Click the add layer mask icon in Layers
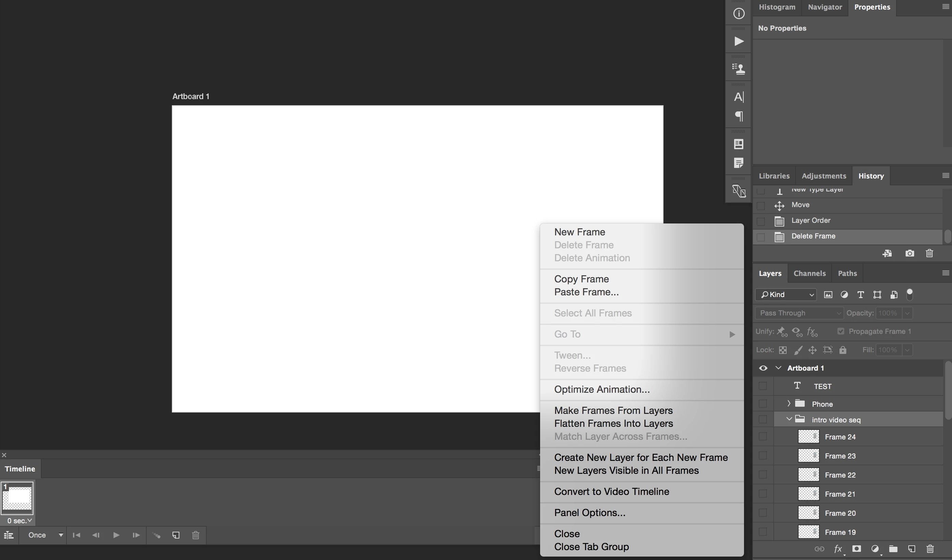952x560 pixels. tap(857, 549)
